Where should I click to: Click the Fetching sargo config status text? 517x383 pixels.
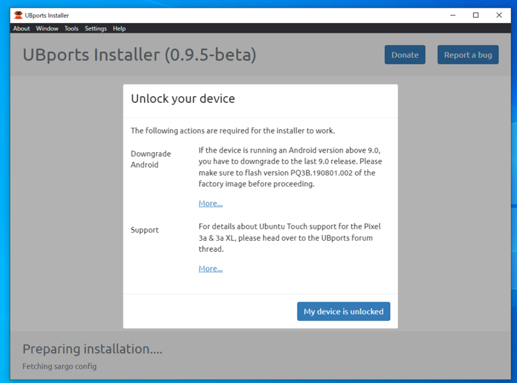coord(59,366)
